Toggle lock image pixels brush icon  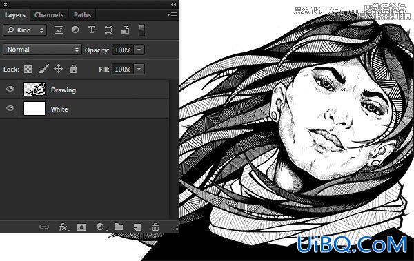[x=43, y=69]
